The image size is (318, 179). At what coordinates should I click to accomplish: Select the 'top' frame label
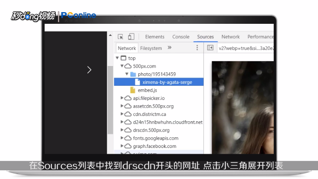132,58
